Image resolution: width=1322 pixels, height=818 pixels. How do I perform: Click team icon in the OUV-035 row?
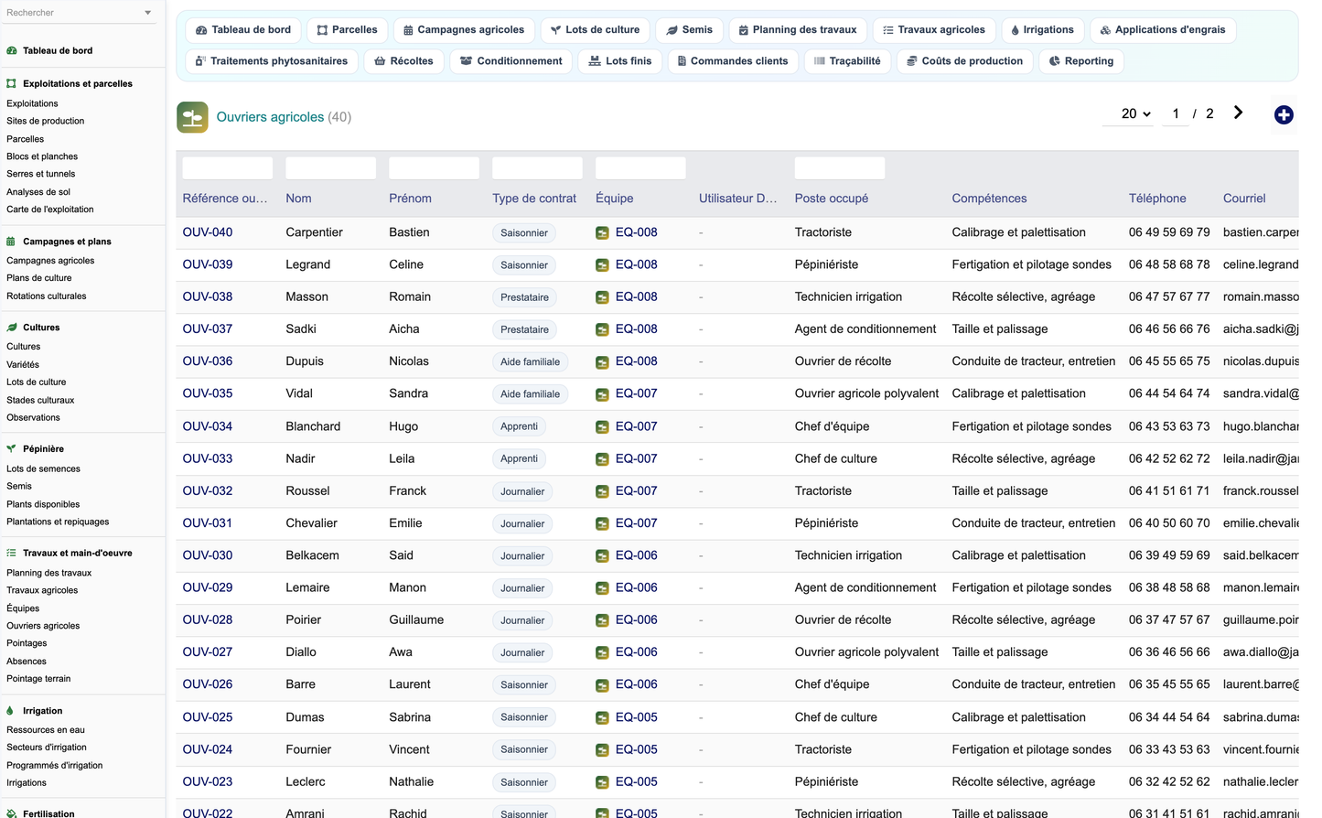(x=602, y=394)
